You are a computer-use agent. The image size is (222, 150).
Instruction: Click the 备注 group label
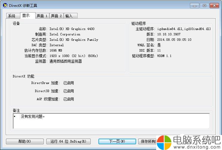(x=16, y=110)
